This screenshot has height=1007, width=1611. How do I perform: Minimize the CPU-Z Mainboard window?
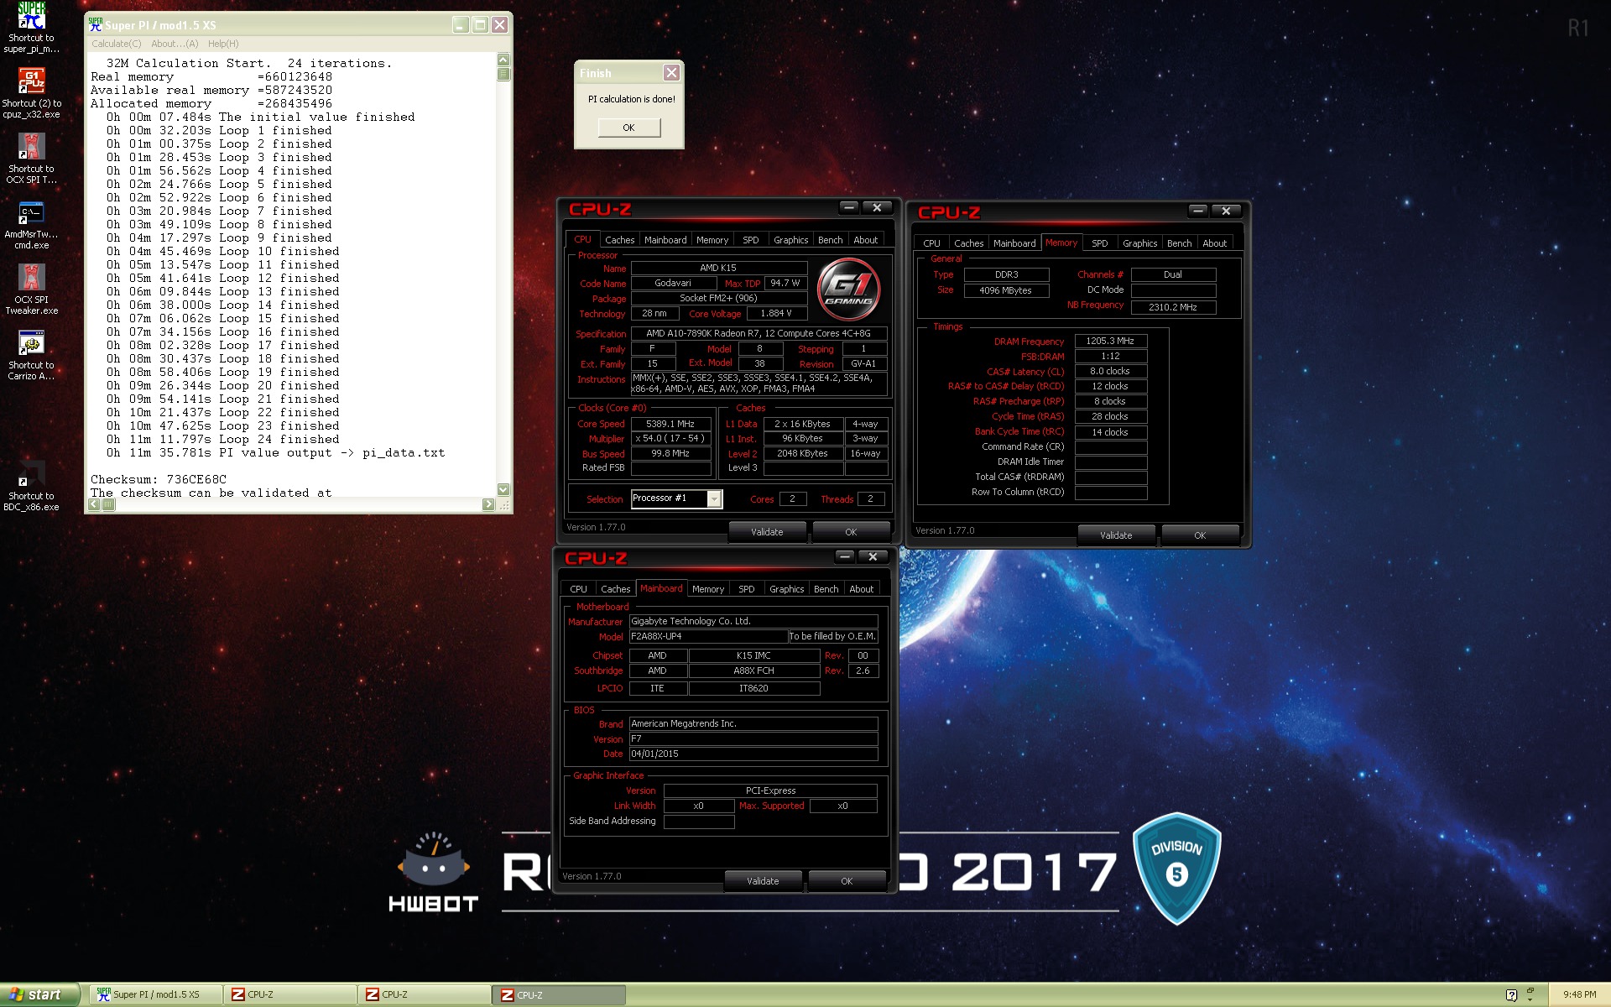pos(845,556)
